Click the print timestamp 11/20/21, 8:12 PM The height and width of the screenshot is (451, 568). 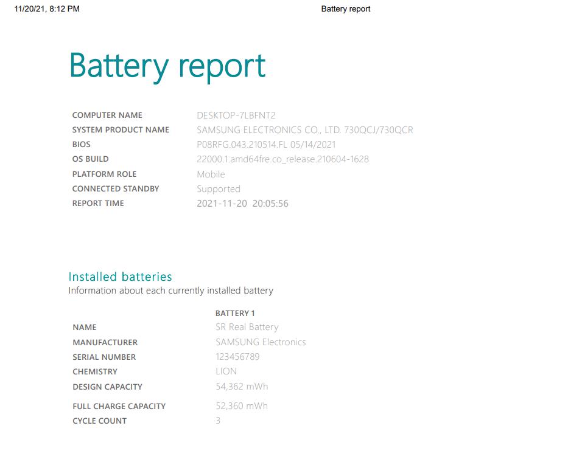pyautogui.click(x=47, y=9)
